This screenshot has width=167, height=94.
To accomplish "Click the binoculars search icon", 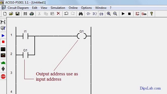I will point(81,14).
